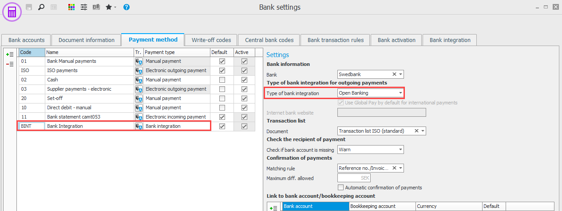Screen dimensions: 562x211
Task: Open the Bank integration tab
Action: point(450,40)
